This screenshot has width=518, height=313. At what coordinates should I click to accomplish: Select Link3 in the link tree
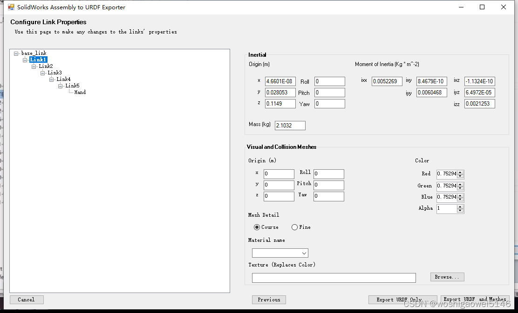(x=55, y=73)
